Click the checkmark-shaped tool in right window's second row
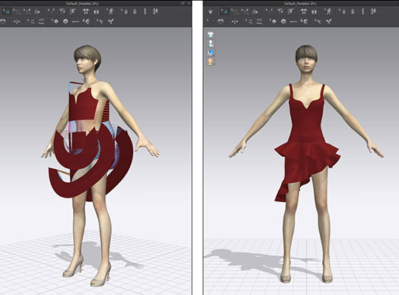This screenshot has height=295, width=399. [x=329, y=21]
